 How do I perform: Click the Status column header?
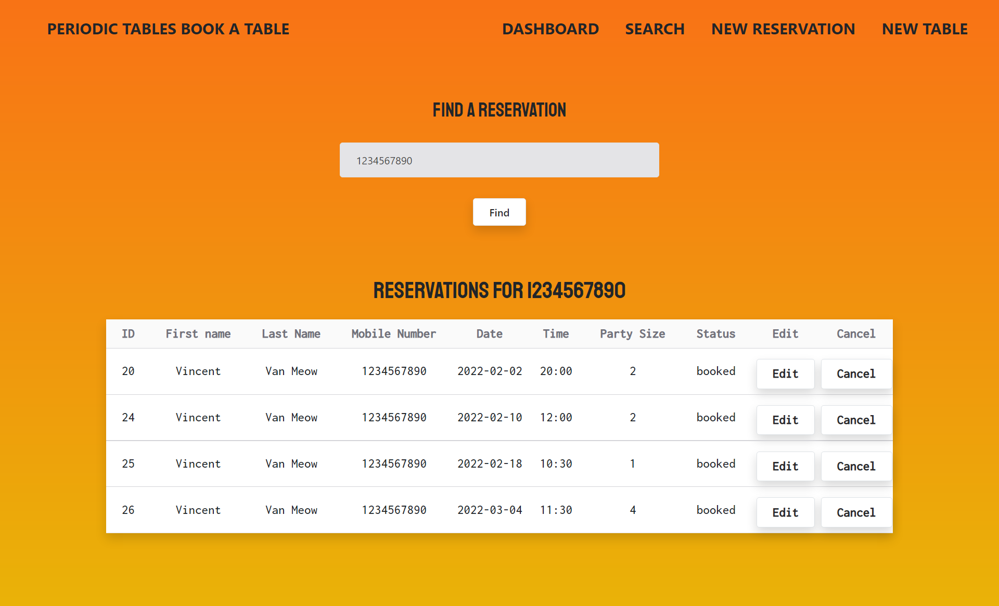point(715,334)
